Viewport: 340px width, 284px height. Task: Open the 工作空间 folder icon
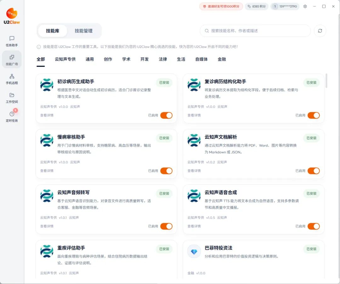point(12,95)
